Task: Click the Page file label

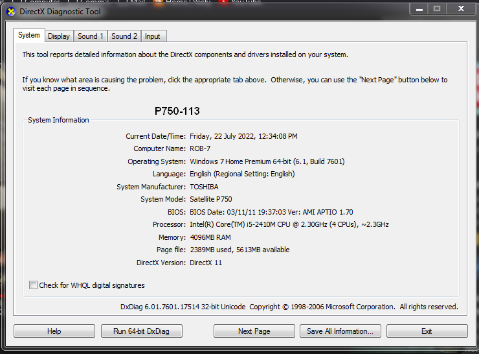Action: click(171, 250)
